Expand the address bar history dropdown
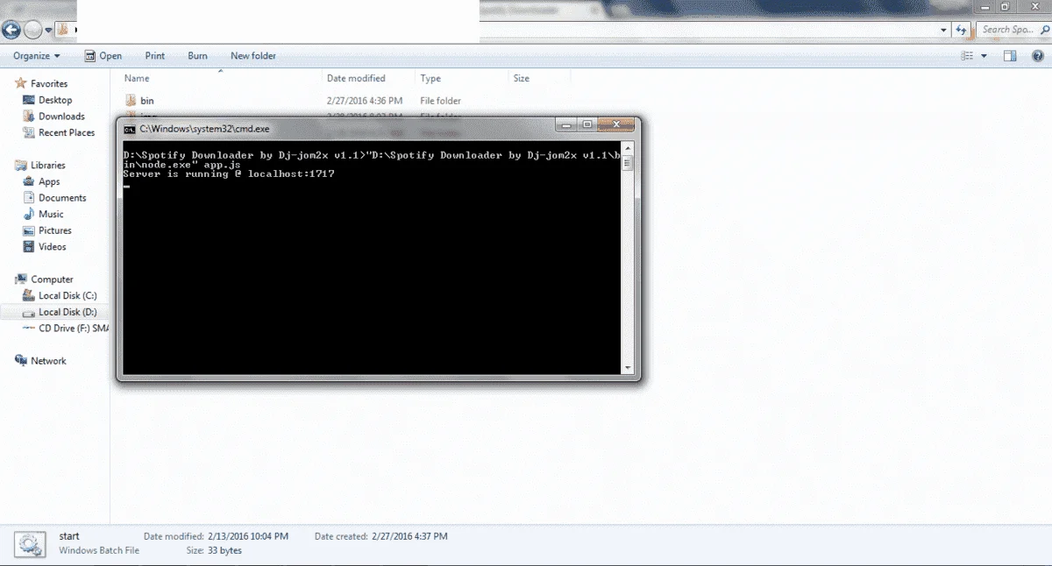The width and height of the screenshot is (1052, 566). 943,30
